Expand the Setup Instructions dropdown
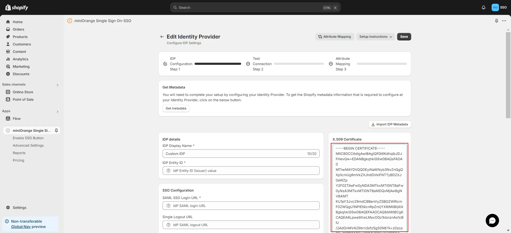The image size is (511, 233). pos(376,37)
